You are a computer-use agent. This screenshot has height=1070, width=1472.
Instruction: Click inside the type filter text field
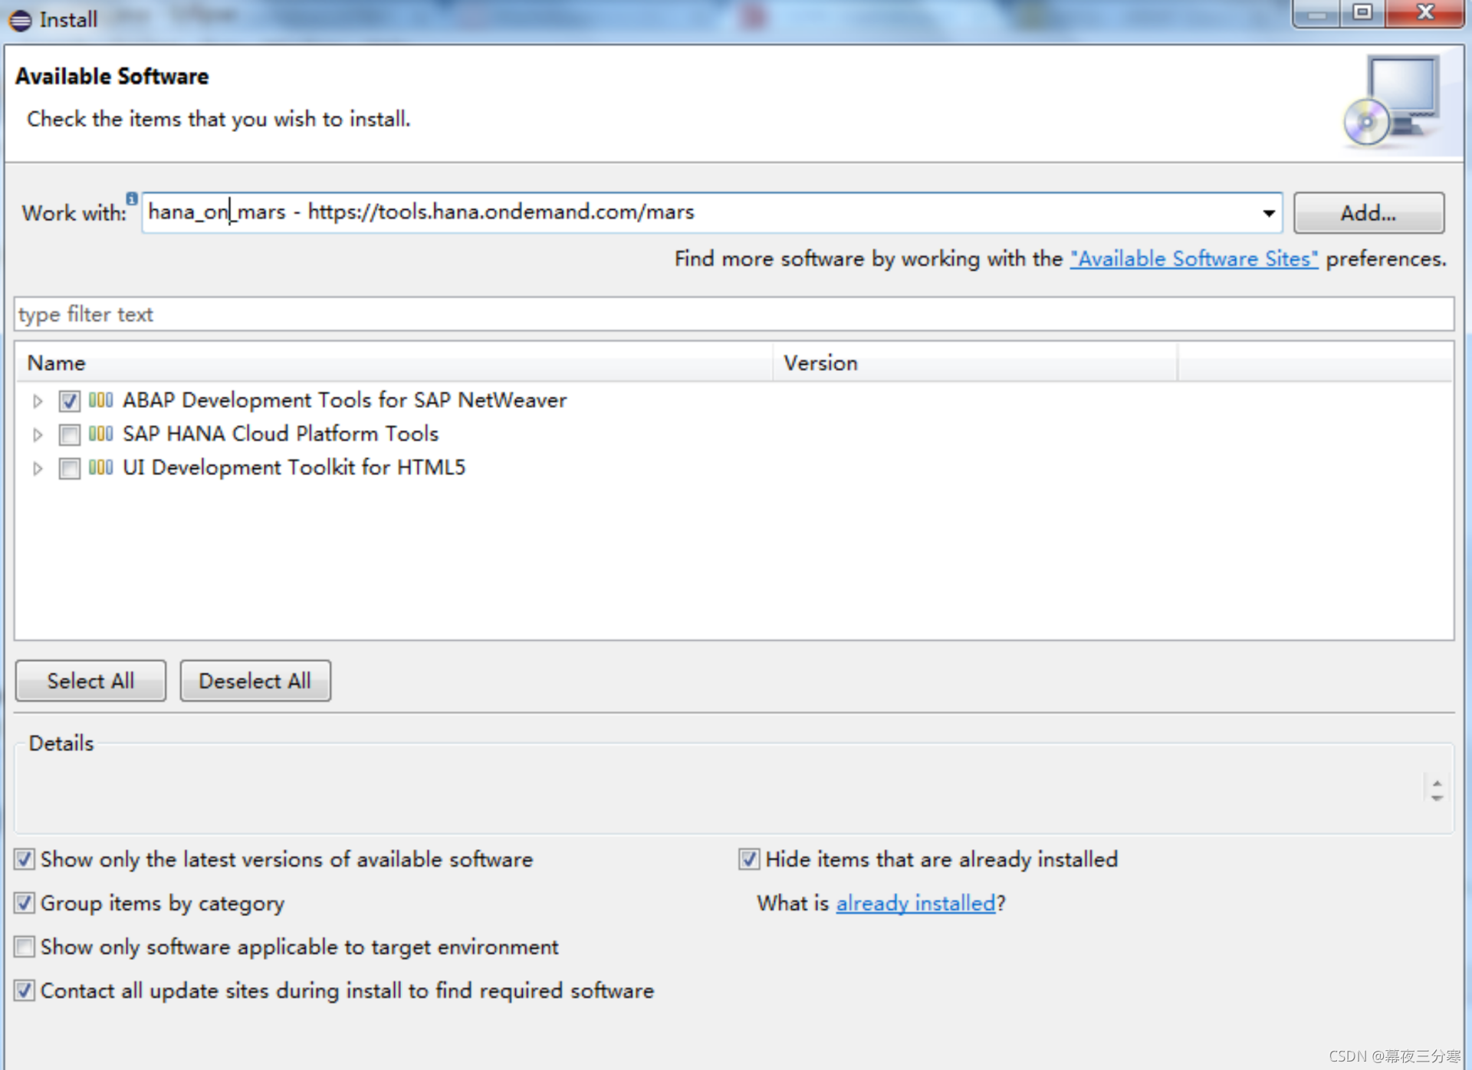307,314
